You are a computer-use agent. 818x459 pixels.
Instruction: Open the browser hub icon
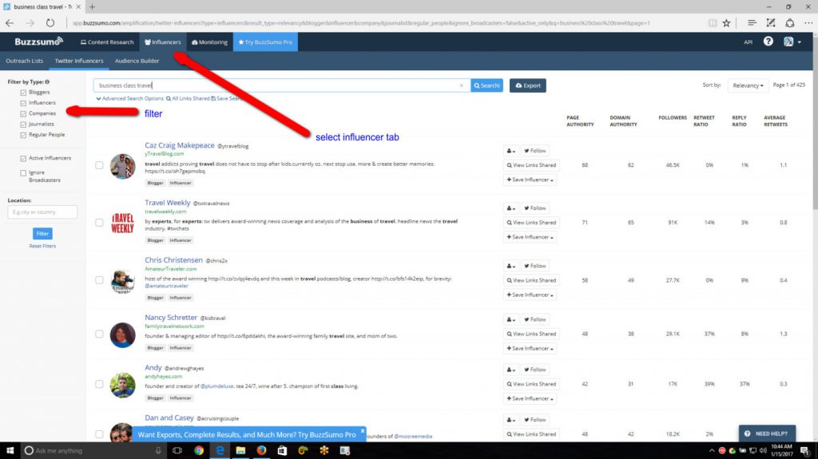tap(752, 23)
